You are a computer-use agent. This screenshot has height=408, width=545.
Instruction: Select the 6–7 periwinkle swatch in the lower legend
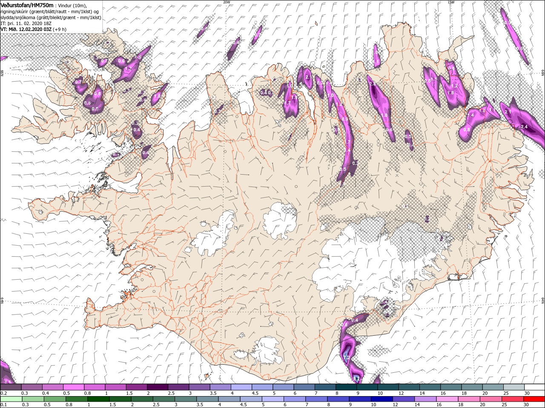tap(293, 399)
